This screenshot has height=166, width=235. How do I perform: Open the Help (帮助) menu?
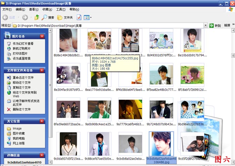[x=74, y=9]
